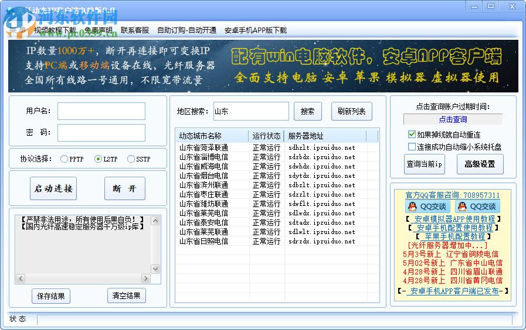Viewport: 526px width, 330px height.
Task: Click the log box scroll right arrow
Action: tap(146, 279)
